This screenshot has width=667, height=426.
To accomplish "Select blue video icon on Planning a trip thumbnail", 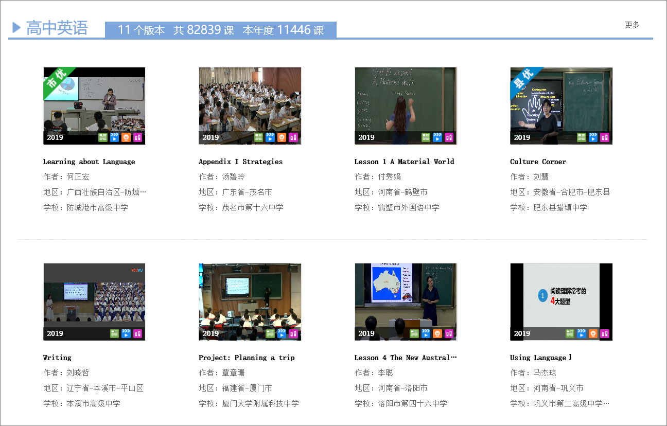I will tap(282, 333).
